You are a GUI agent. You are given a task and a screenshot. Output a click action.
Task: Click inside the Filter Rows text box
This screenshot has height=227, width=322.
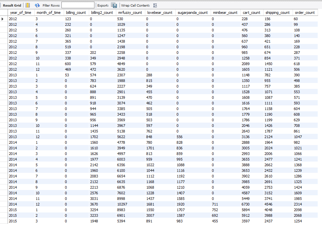coord(77,5)
